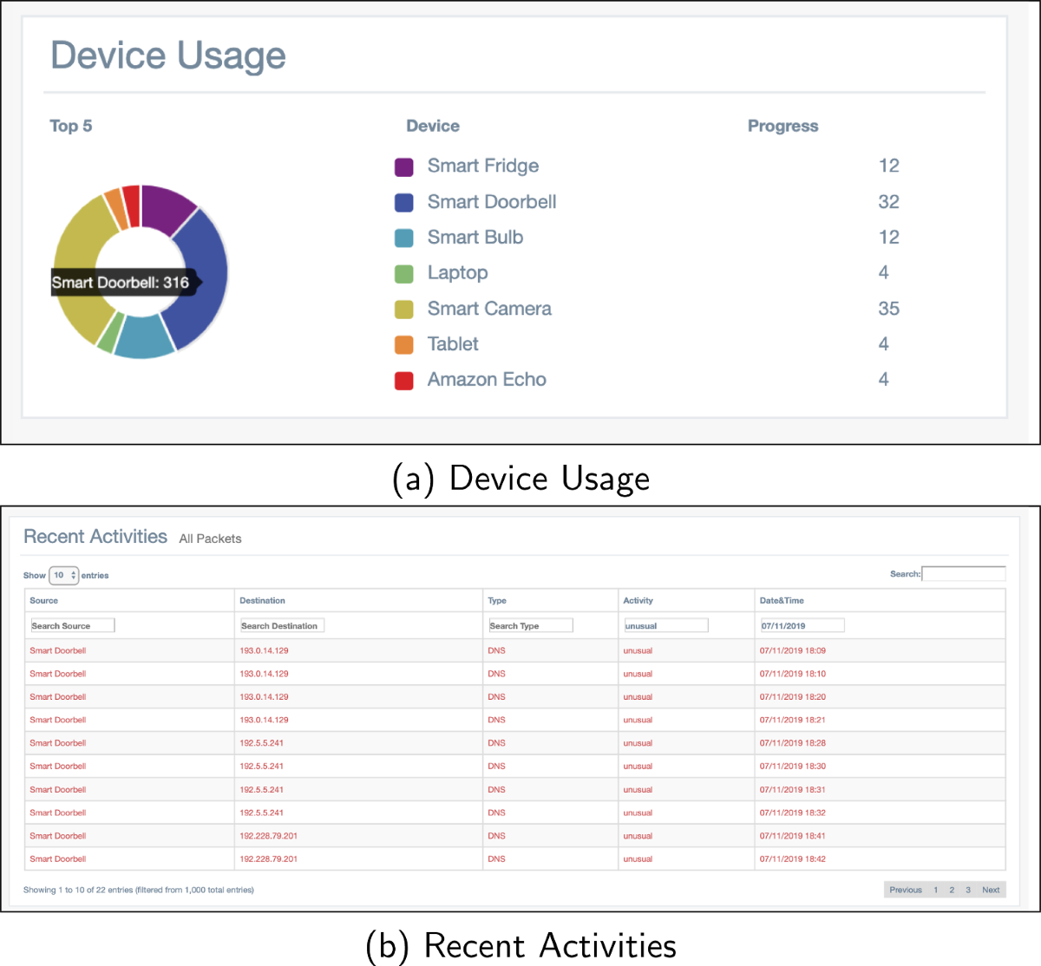
Task: Sort the table by Date&Time column
Action: point(782,600)
